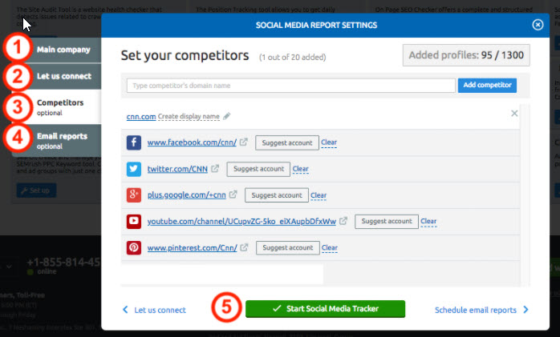Focus the competitor's domain name field
This screenshot has height=337, width=560.
click(290, 86)
